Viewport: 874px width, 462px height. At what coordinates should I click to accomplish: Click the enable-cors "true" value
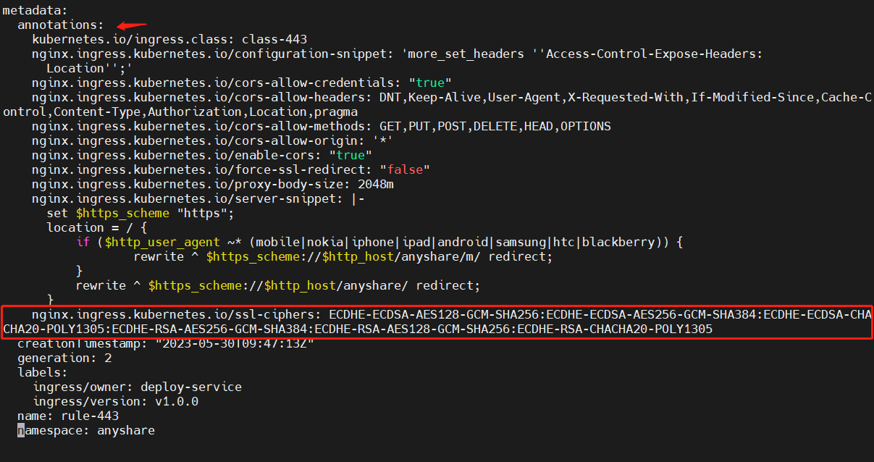point(350,155)
